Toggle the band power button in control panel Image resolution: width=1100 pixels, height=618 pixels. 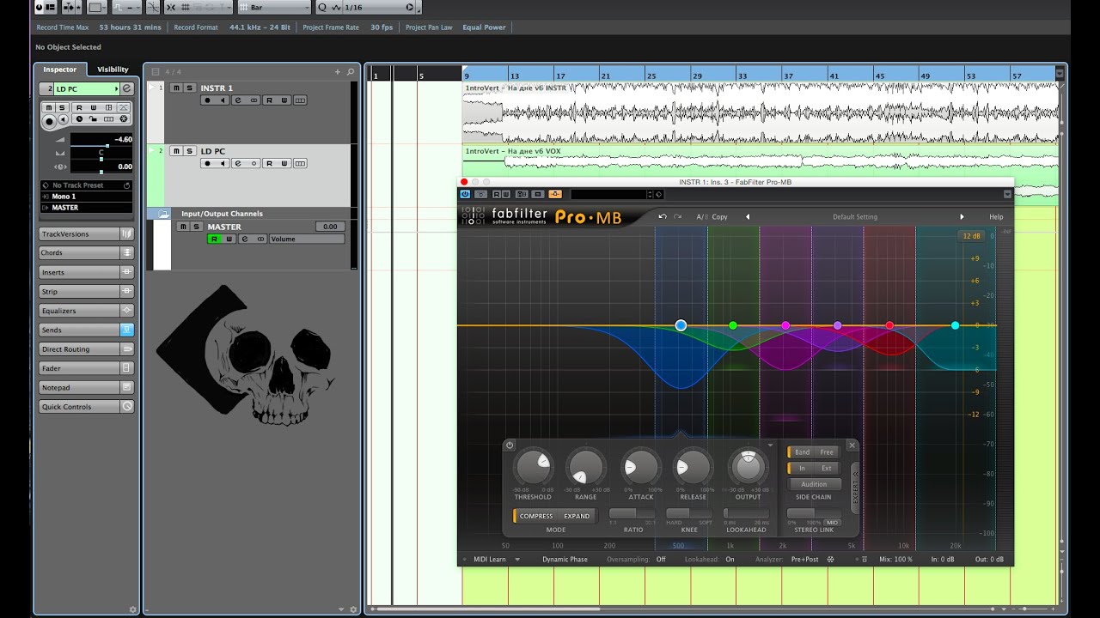point(510,445)
